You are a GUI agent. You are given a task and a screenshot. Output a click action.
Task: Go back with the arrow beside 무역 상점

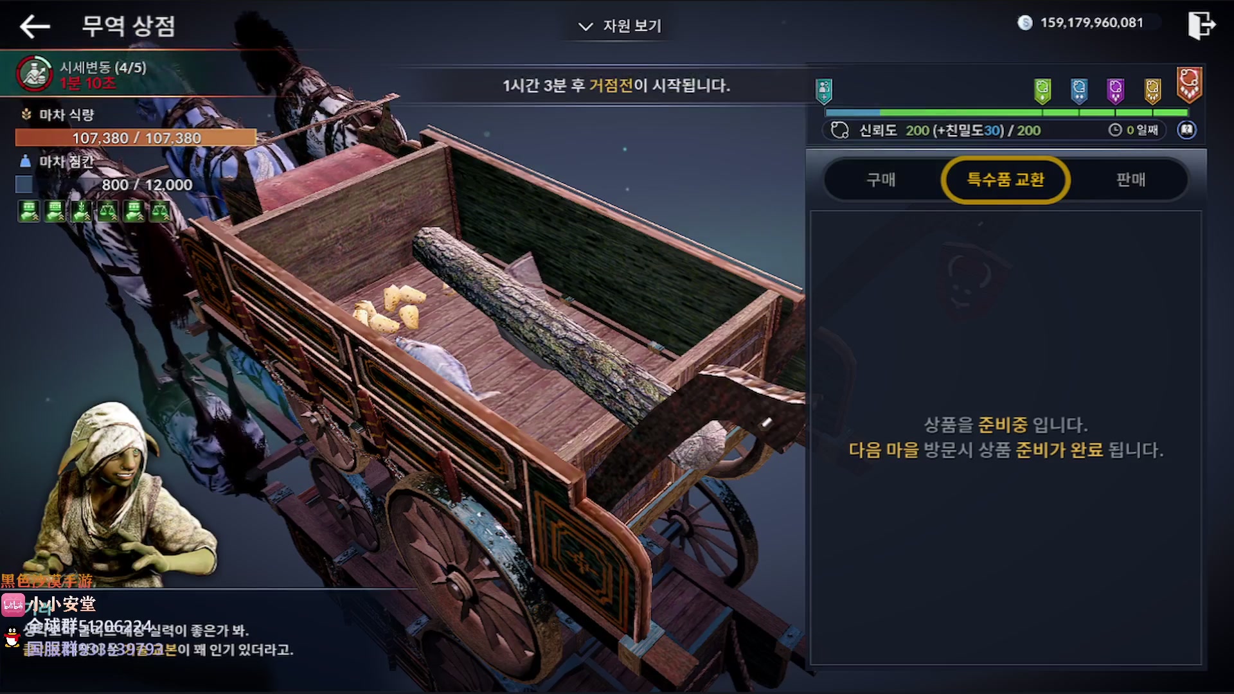[x=35, y=26]
